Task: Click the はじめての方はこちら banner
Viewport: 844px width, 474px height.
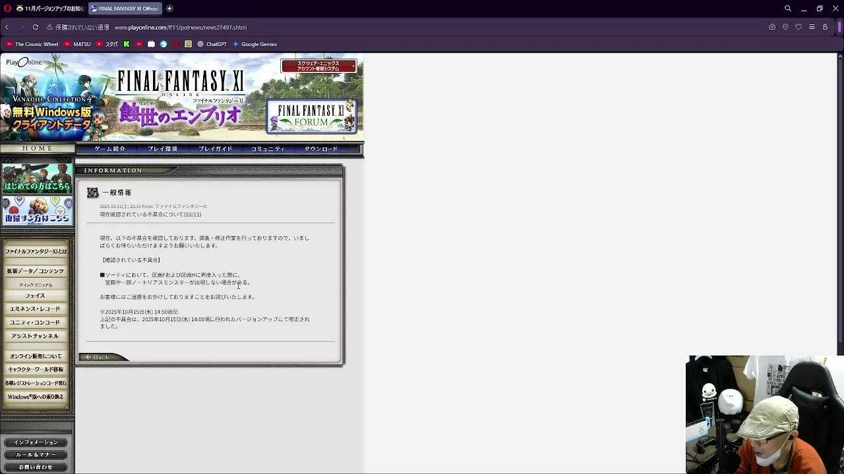Action: (37, 178)
